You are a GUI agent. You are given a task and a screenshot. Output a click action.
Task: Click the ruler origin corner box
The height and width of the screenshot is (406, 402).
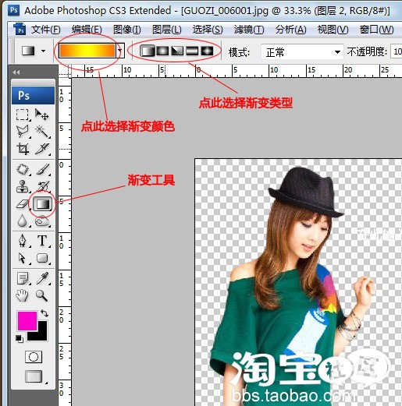pyautogui.click(x=65, y=71)
